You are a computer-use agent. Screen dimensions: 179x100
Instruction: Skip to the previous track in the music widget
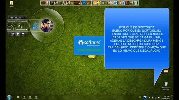[13, 34]
